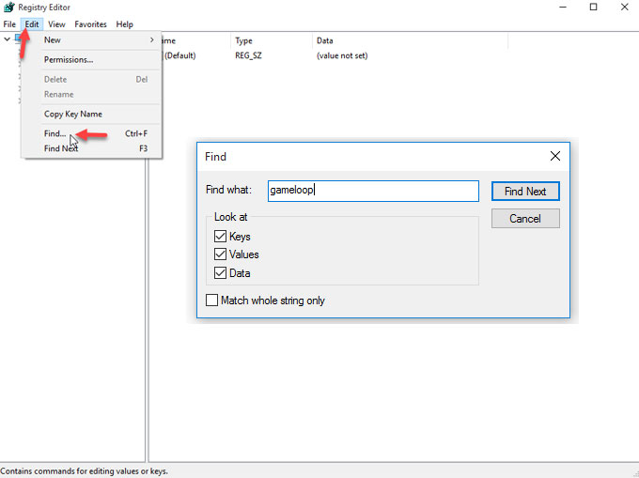Cancel the Find dialog

click(x=525, y=219)
